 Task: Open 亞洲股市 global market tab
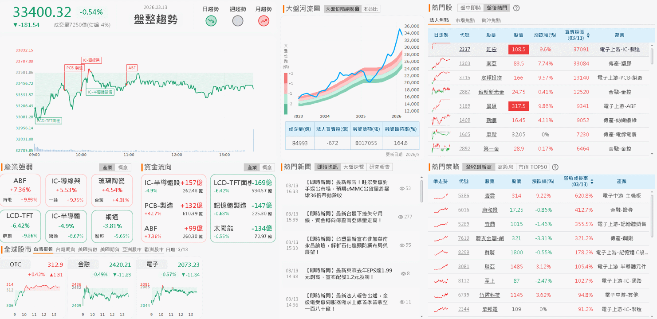pyautogui.click(x=132, y=249)
